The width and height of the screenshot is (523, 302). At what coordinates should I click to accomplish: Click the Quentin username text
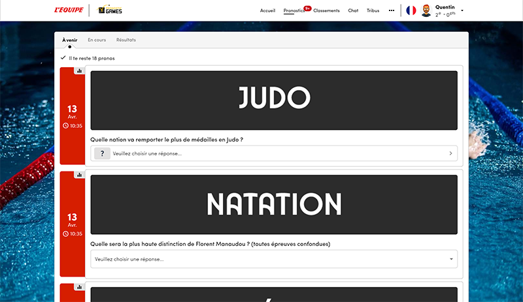[x=445, y=7]
